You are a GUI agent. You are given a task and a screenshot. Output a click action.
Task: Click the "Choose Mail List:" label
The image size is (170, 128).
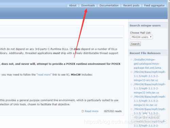pos(140,33)
